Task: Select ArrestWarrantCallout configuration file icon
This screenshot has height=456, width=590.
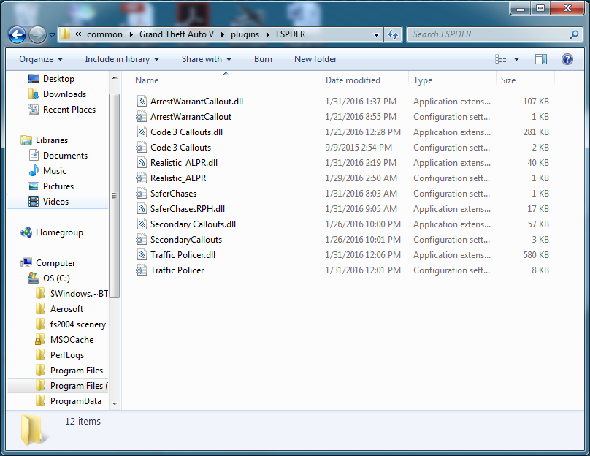Action: pos(142,117)
